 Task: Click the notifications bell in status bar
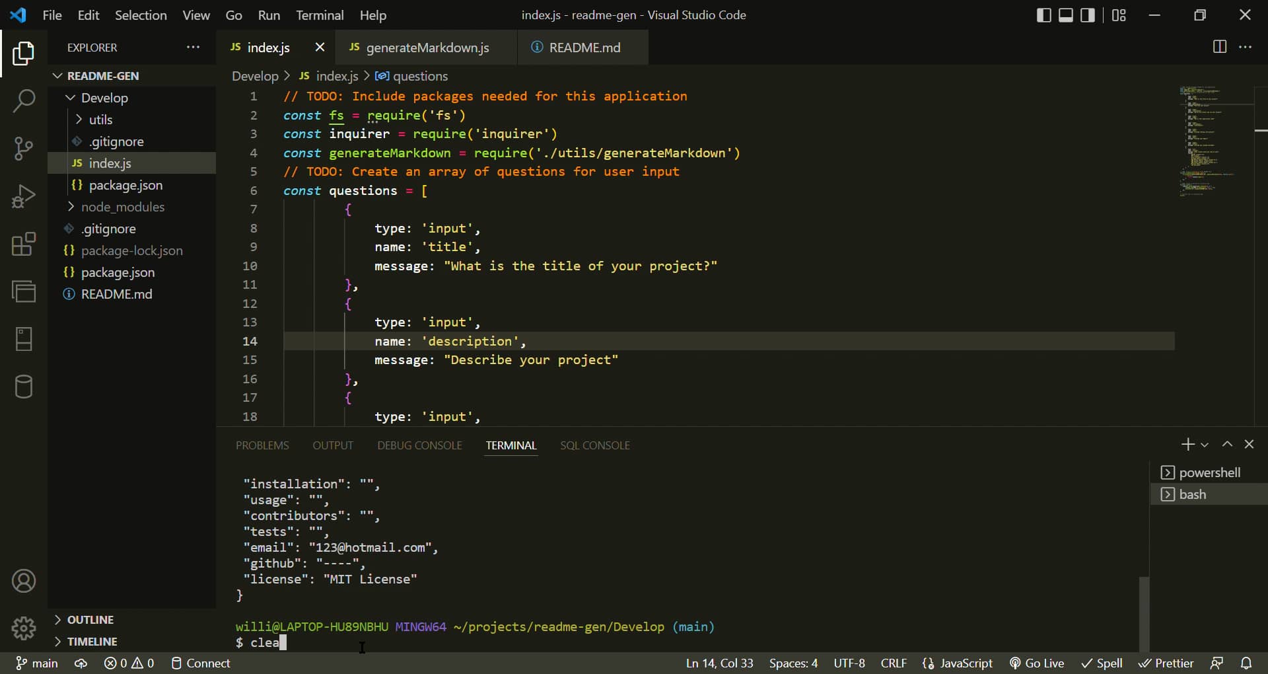pyautogui.click(x=1247, y=663)
